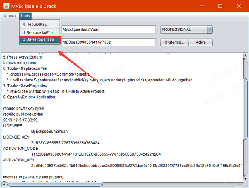Click 'MyEclipse Startup Will Read This File' line
249x188 pixels.
click(x=56, y=91)
